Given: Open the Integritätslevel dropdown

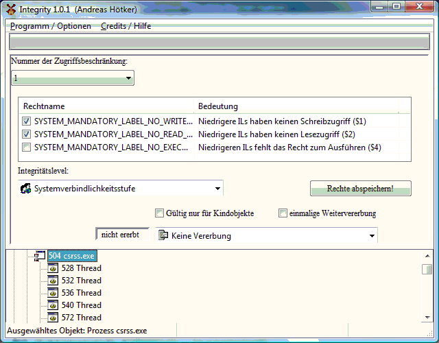Looking at the screenshot, I should click(x=217, y=189).
